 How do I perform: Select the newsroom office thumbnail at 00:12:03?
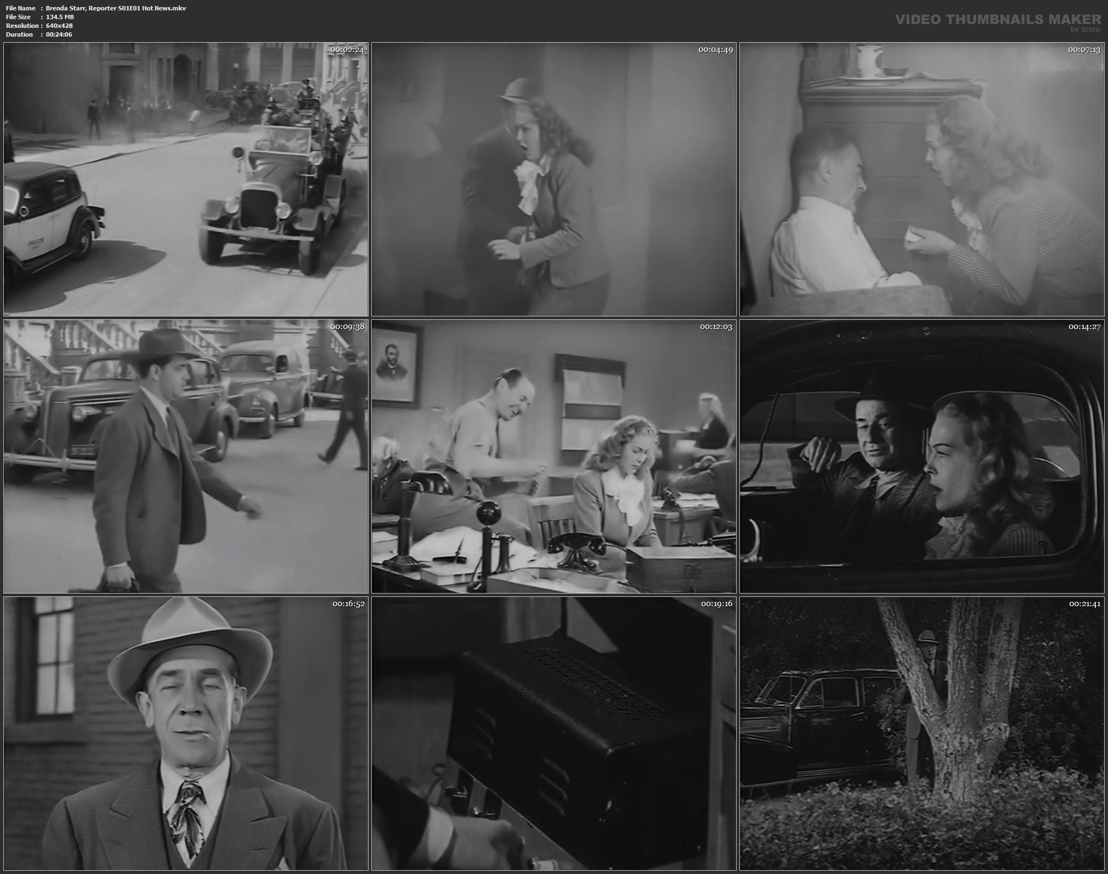[x=553, y=456]
